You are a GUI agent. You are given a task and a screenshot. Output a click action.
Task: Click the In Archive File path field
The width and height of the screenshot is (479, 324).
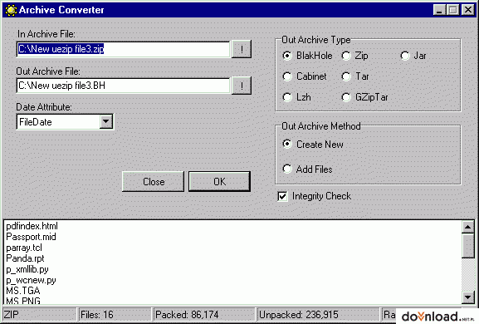pos(123,49)
